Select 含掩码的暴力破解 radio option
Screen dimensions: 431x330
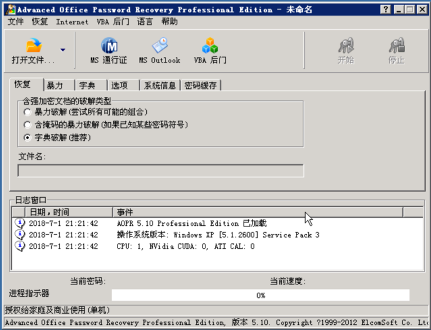27,125
